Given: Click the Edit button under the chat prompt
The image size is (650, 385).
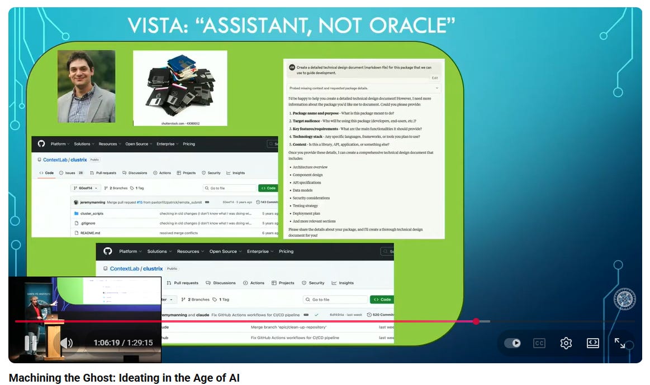Looking at the screenshot, I should pos(435,78).
